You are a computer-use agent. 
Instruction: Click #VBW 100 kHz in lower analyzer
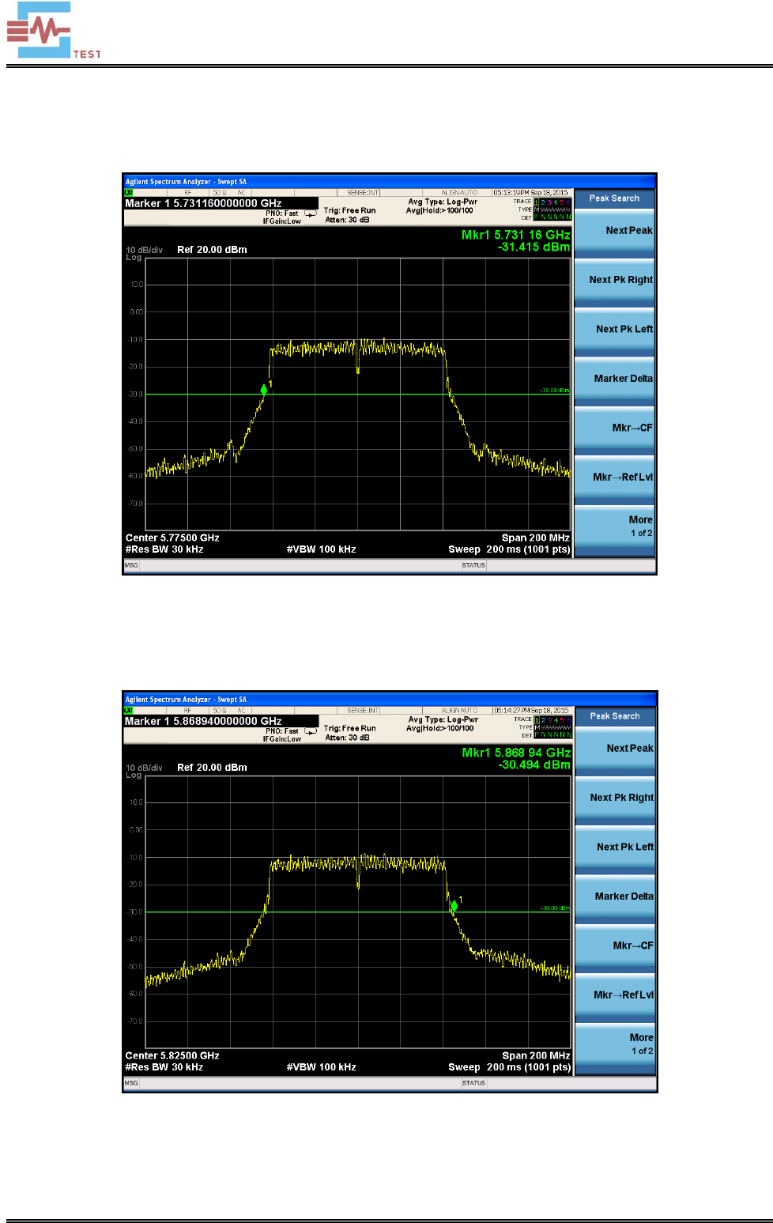point(321,1067)
